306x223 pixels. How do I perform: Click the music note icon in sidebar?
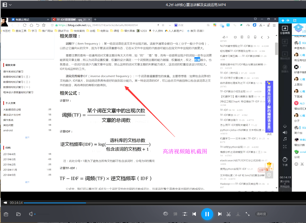pos(285,139)
